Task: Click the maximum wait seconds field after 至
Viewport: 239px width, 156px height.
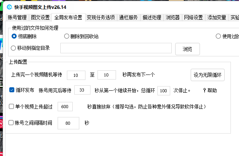Action: tap(107, 75)
